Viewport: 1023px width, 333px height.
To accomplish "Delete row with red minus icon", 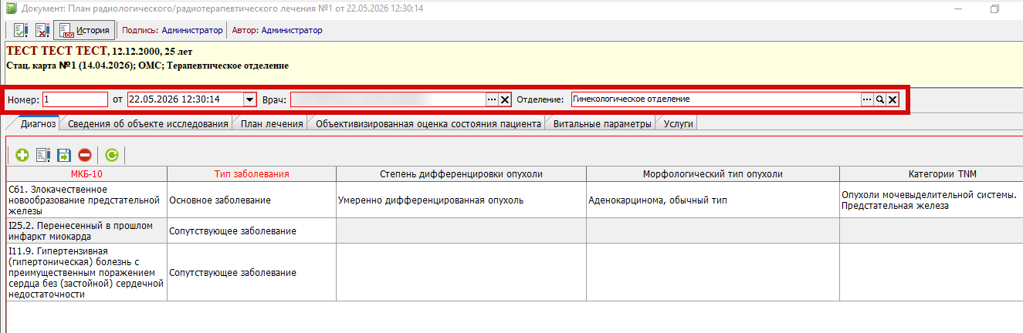I will 84,155.
